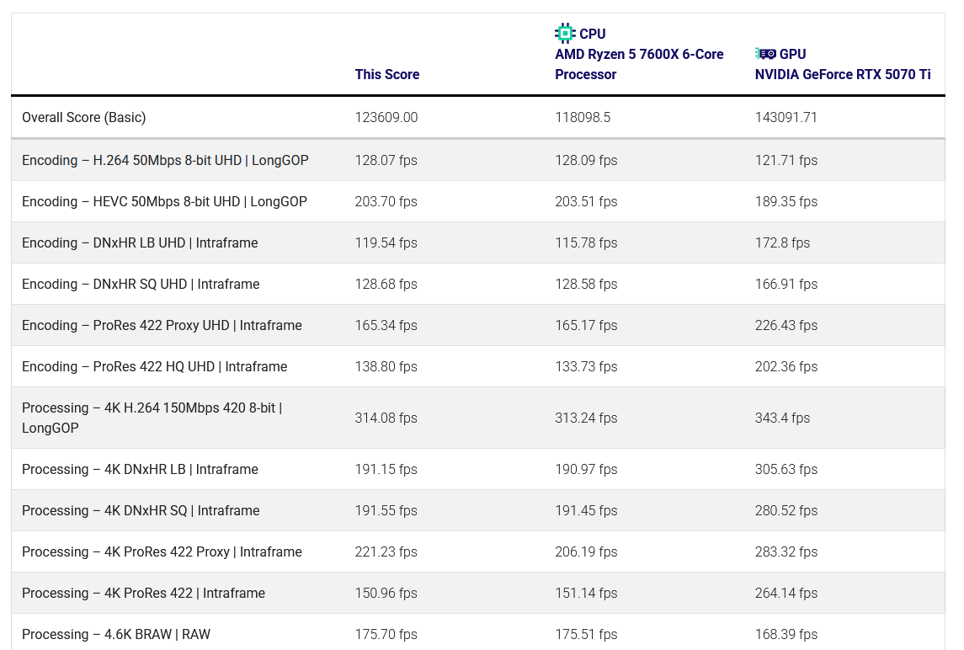The width and height of the screenshot is (964, 650).
Task: Select Encoding ProRes 422 Proxy UHD row
Action: [162, 325]
